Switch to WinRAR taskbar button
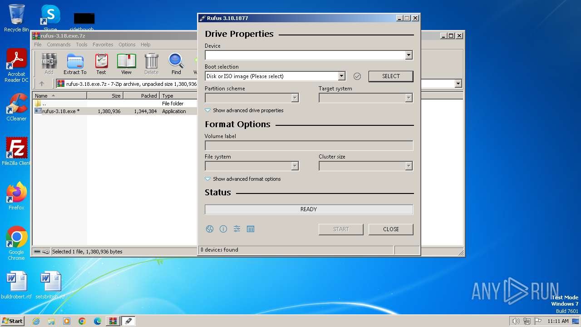581x327 pixels. point(113,321)
